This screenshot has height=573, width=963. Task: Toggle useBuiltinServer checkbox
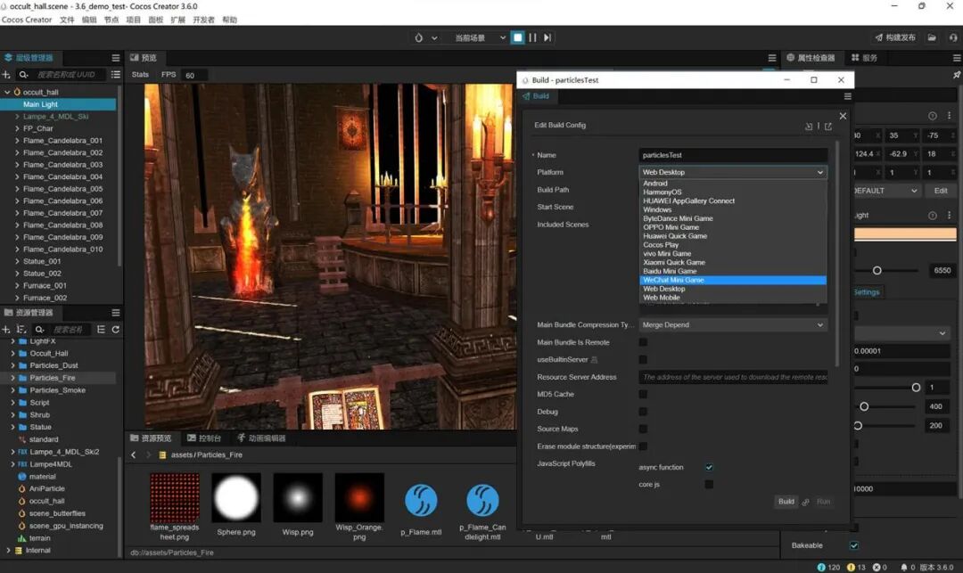643,359
